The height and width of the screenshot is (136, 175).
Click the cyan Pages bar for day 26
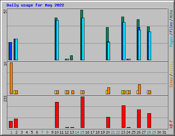tap(139, 45)
